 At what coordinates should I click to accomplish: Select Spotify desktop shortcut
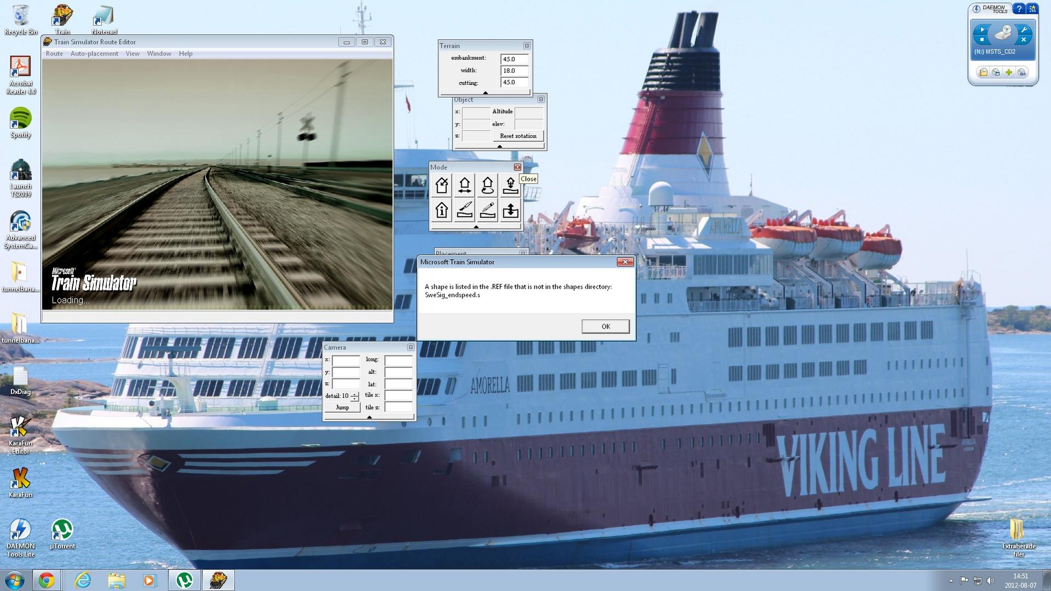coord(21,123)
